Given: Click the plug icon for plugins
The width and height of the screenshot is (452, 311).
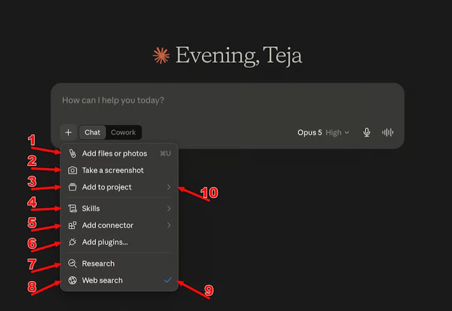Looking at the screenshot, I should click(72, 242).
